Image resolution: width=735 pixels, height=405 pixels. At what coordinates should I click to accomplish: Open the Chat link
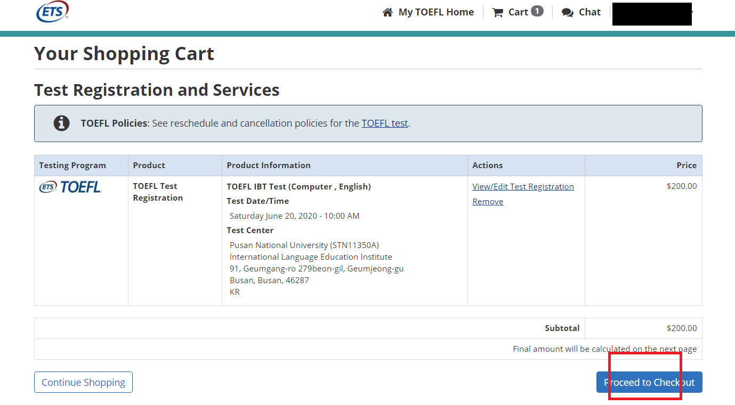[589, 12]
